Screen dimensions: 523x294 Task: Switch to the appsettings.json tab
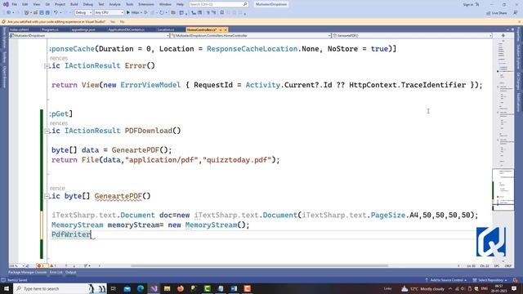pyautogui.click(x=83, y=29)
